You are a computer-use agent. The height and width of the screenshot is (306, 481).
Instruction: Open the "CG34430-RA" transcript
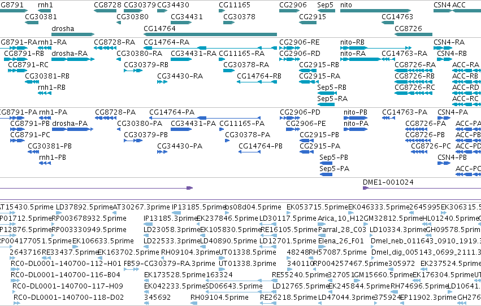[180, 76]
